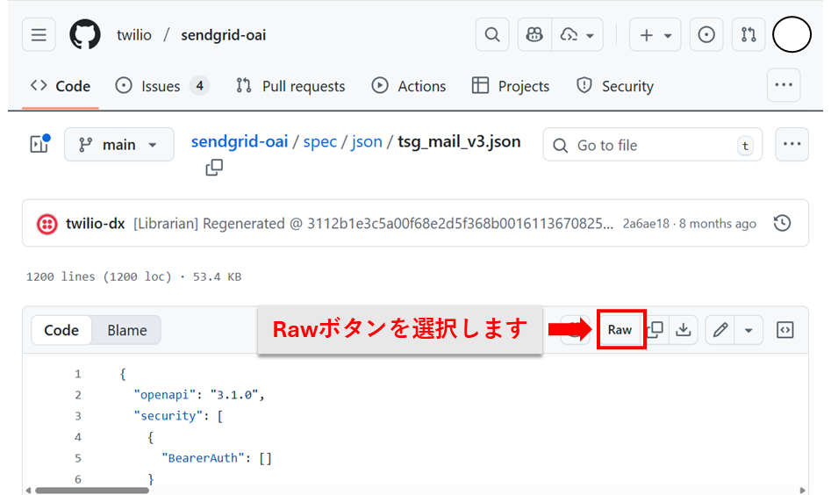This screenshot has width=831, height=495.
Task: Open Copilot chat icon
Action: click(534, 35)
